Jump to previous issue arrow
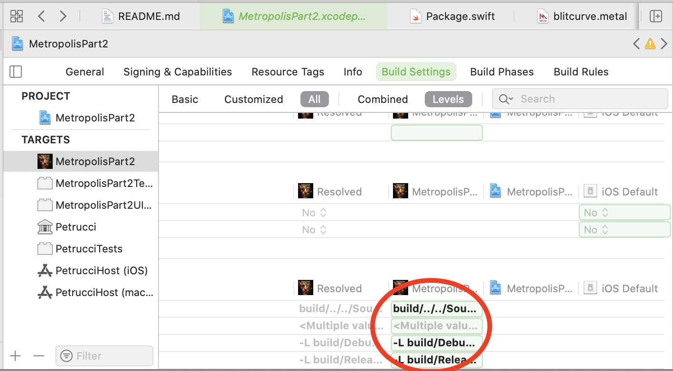 tap(636, 44)
